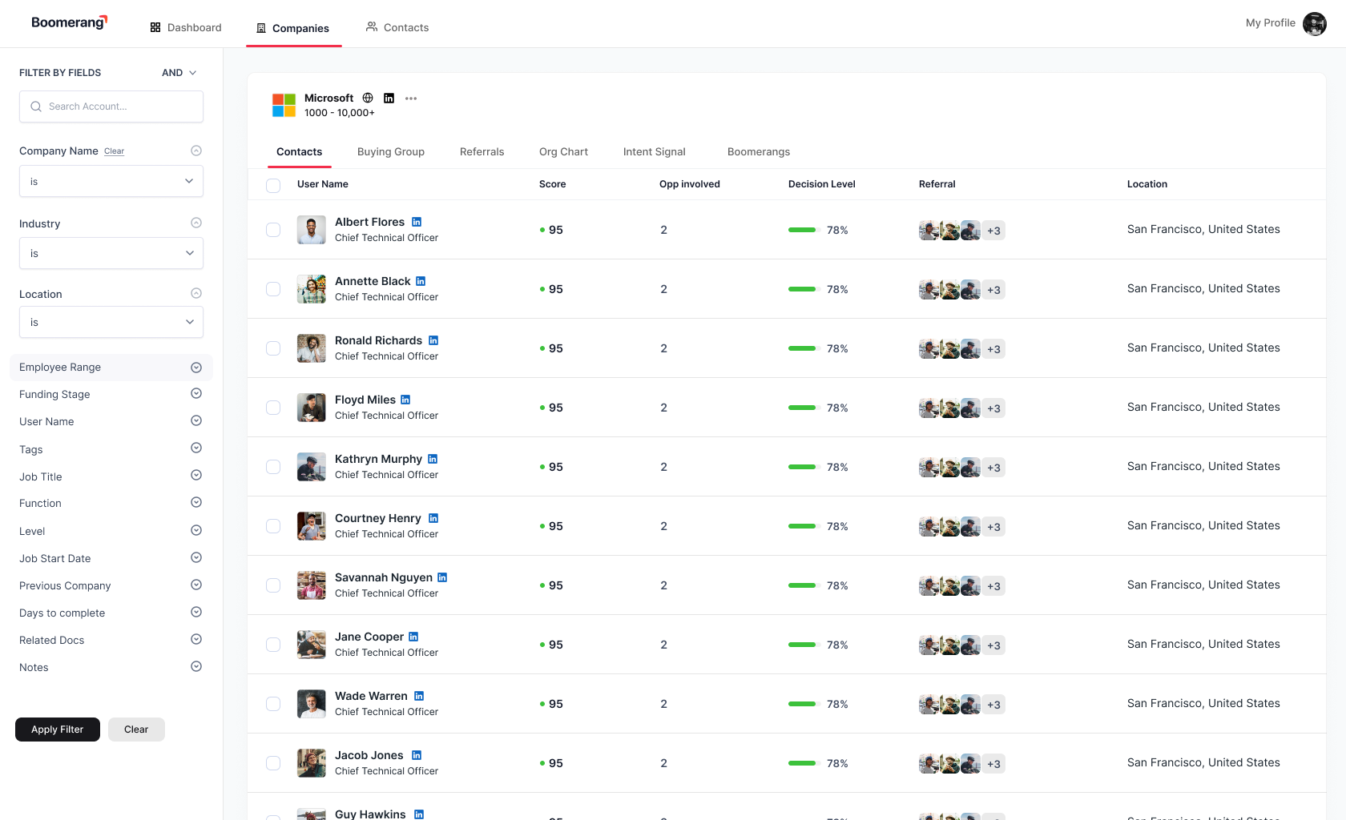The height and width of the screenshot is (820, 1346).
Task: Click referral avatars in Floyd Miles's row
Action: (x=949, y=408)
